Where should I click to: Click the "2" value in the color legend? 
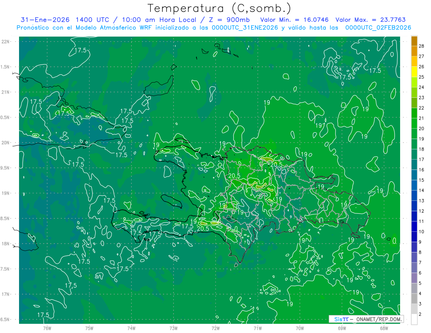(420, 314)
